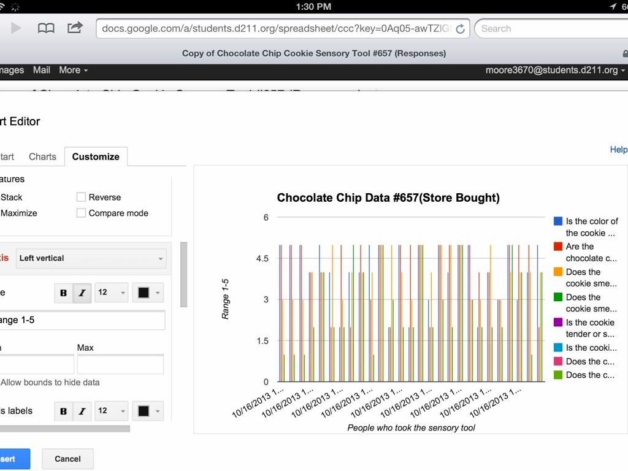
Task: Open the axis title text color swatch
Action: coord(148,293)
